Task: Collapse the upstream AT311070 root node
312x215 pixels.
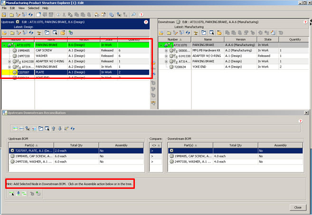Action: coord(4,45)
